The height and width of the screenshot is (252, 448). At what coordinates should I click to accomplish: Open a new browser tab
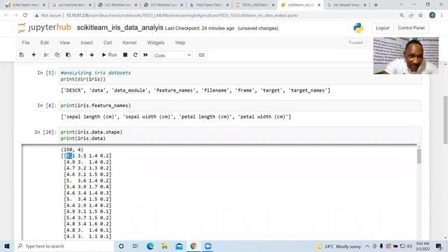pos(376,5)
